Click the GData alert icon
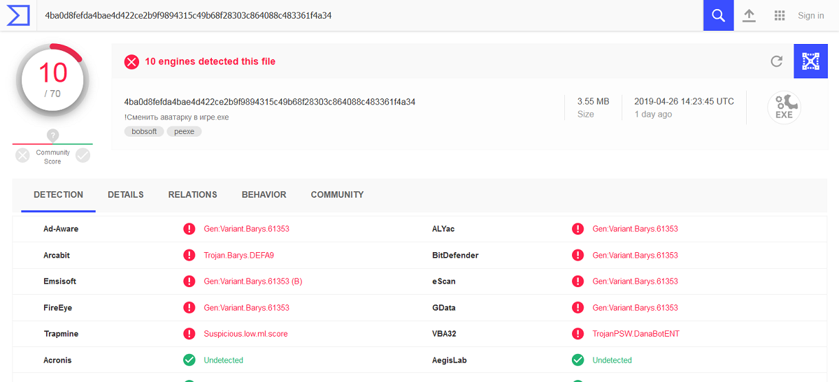This screenshot has width=839, height=382. 578,308
